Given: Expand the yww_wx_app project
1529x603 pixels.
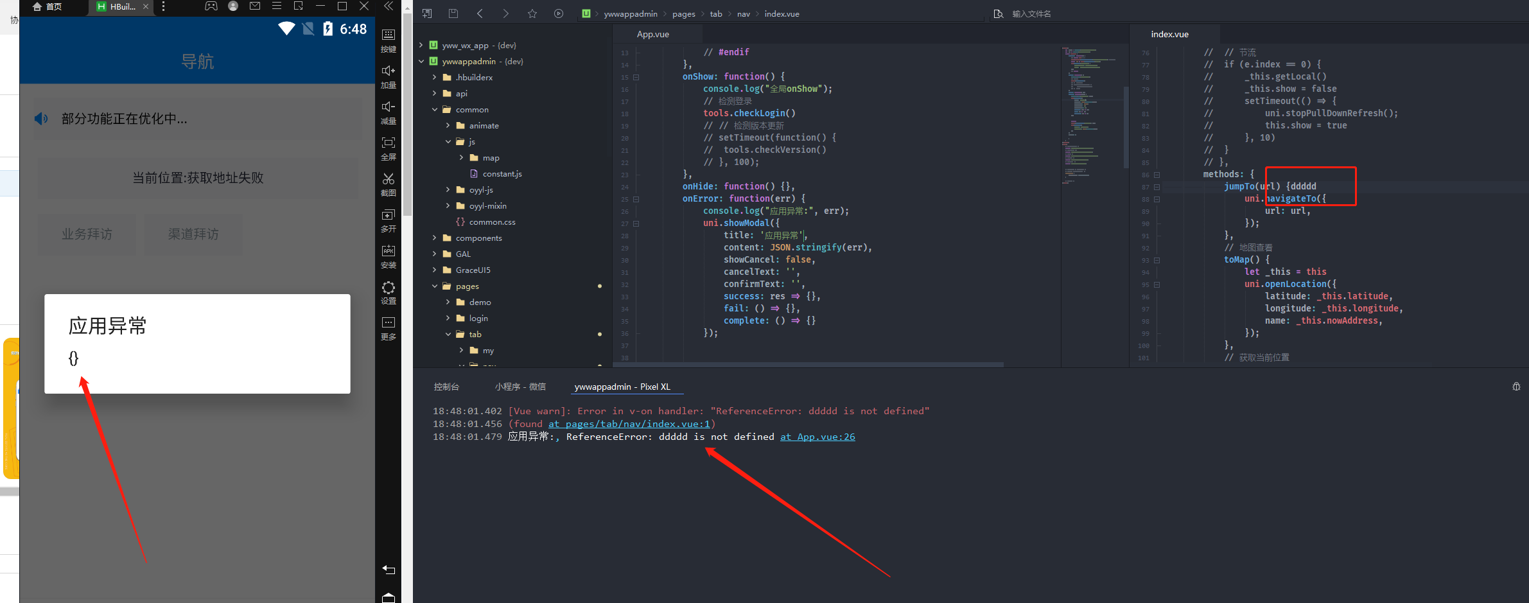Looking at the screenshot, I should pos(421,45).
